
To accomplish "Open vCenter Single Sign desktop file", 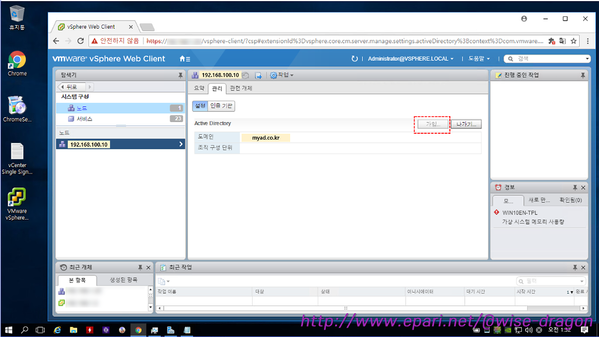I will pos(17,159).
